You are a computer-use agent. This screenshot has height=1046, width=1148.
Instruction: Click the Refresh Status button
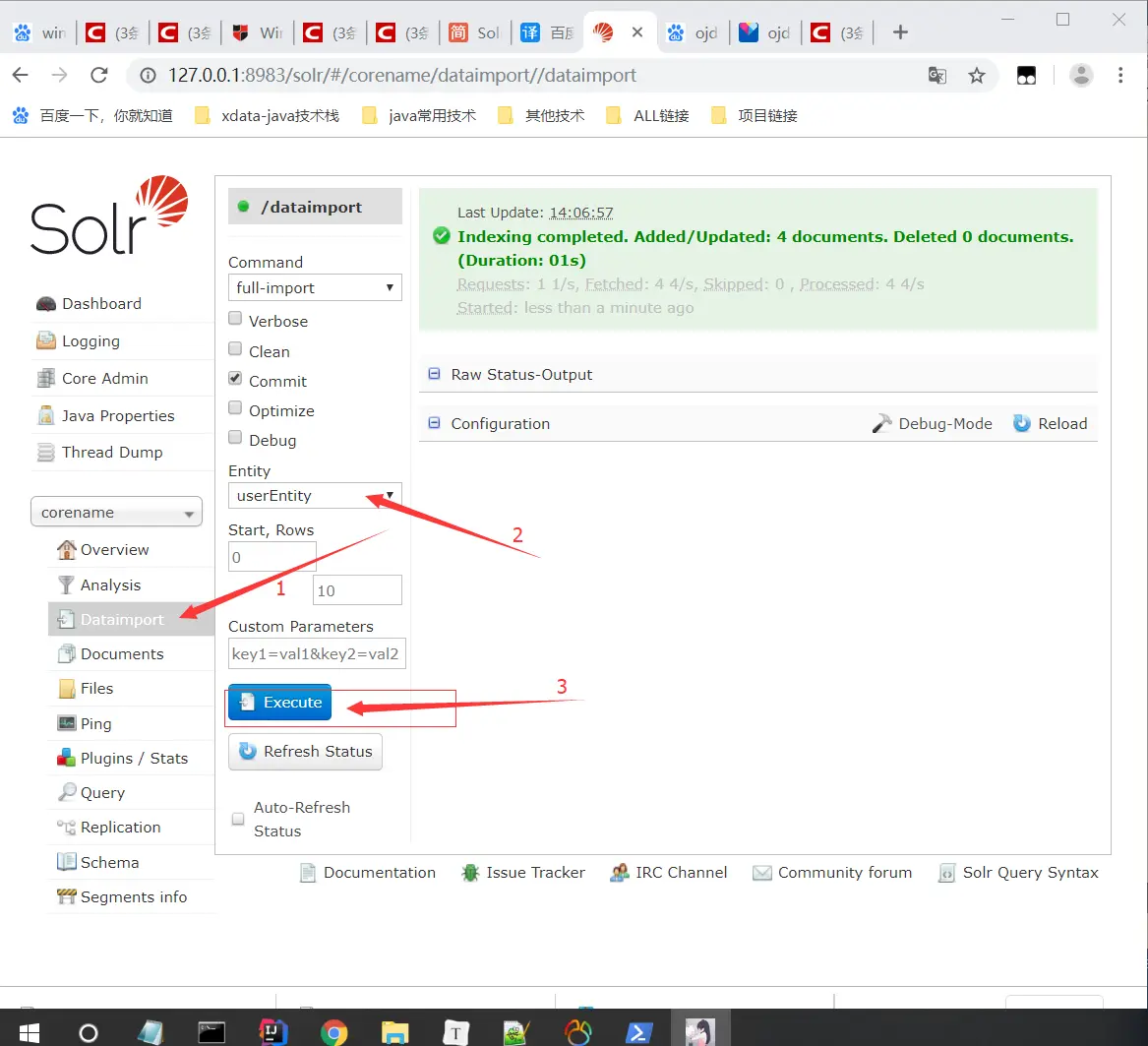[x=305, y=752]
